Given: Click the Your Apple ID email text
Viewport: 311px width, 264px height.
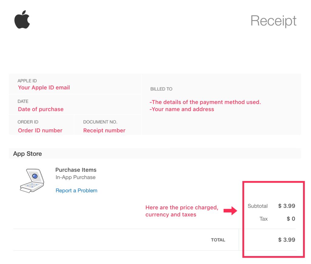Looking at the screenshot, I should [44, 87].
